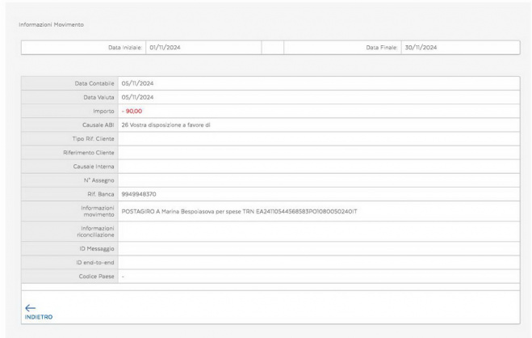Screen dimensions: 532x338
Task: Click the Codice Paese dash value
Action: coord(123,276)
